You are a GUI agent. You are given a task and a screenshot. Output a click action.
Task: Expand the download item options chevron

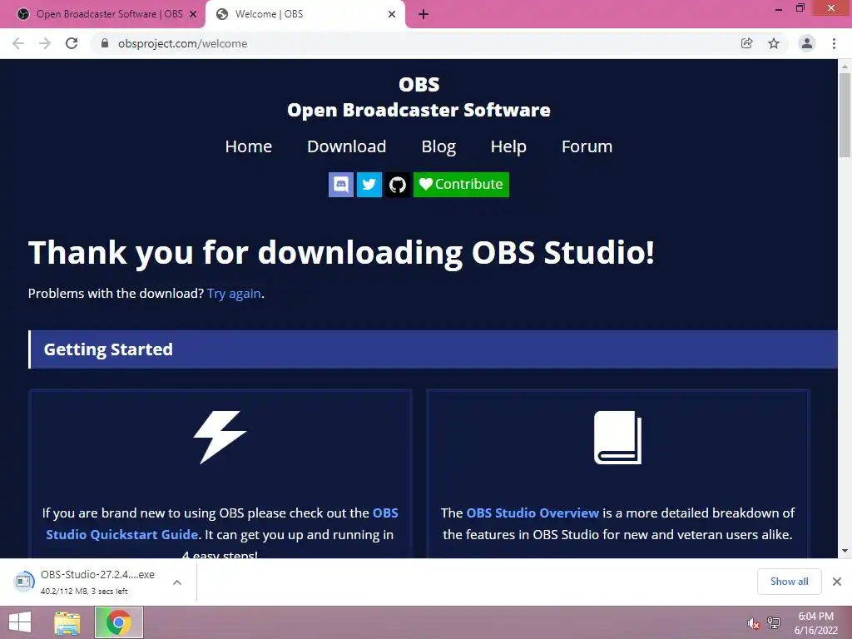(177, 582)
